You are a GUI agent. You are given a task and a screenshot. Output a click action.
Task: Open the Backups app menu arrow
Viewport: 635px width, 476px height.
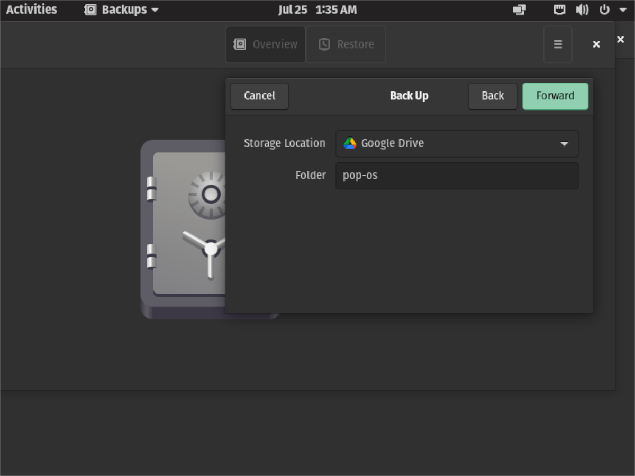155,10
